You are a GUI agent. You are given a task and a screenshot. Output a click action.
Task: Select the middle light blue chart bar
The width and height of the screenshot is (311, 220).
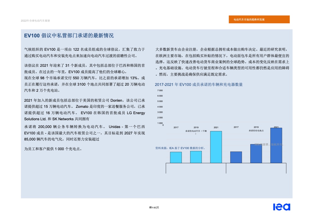click(196, 157)
